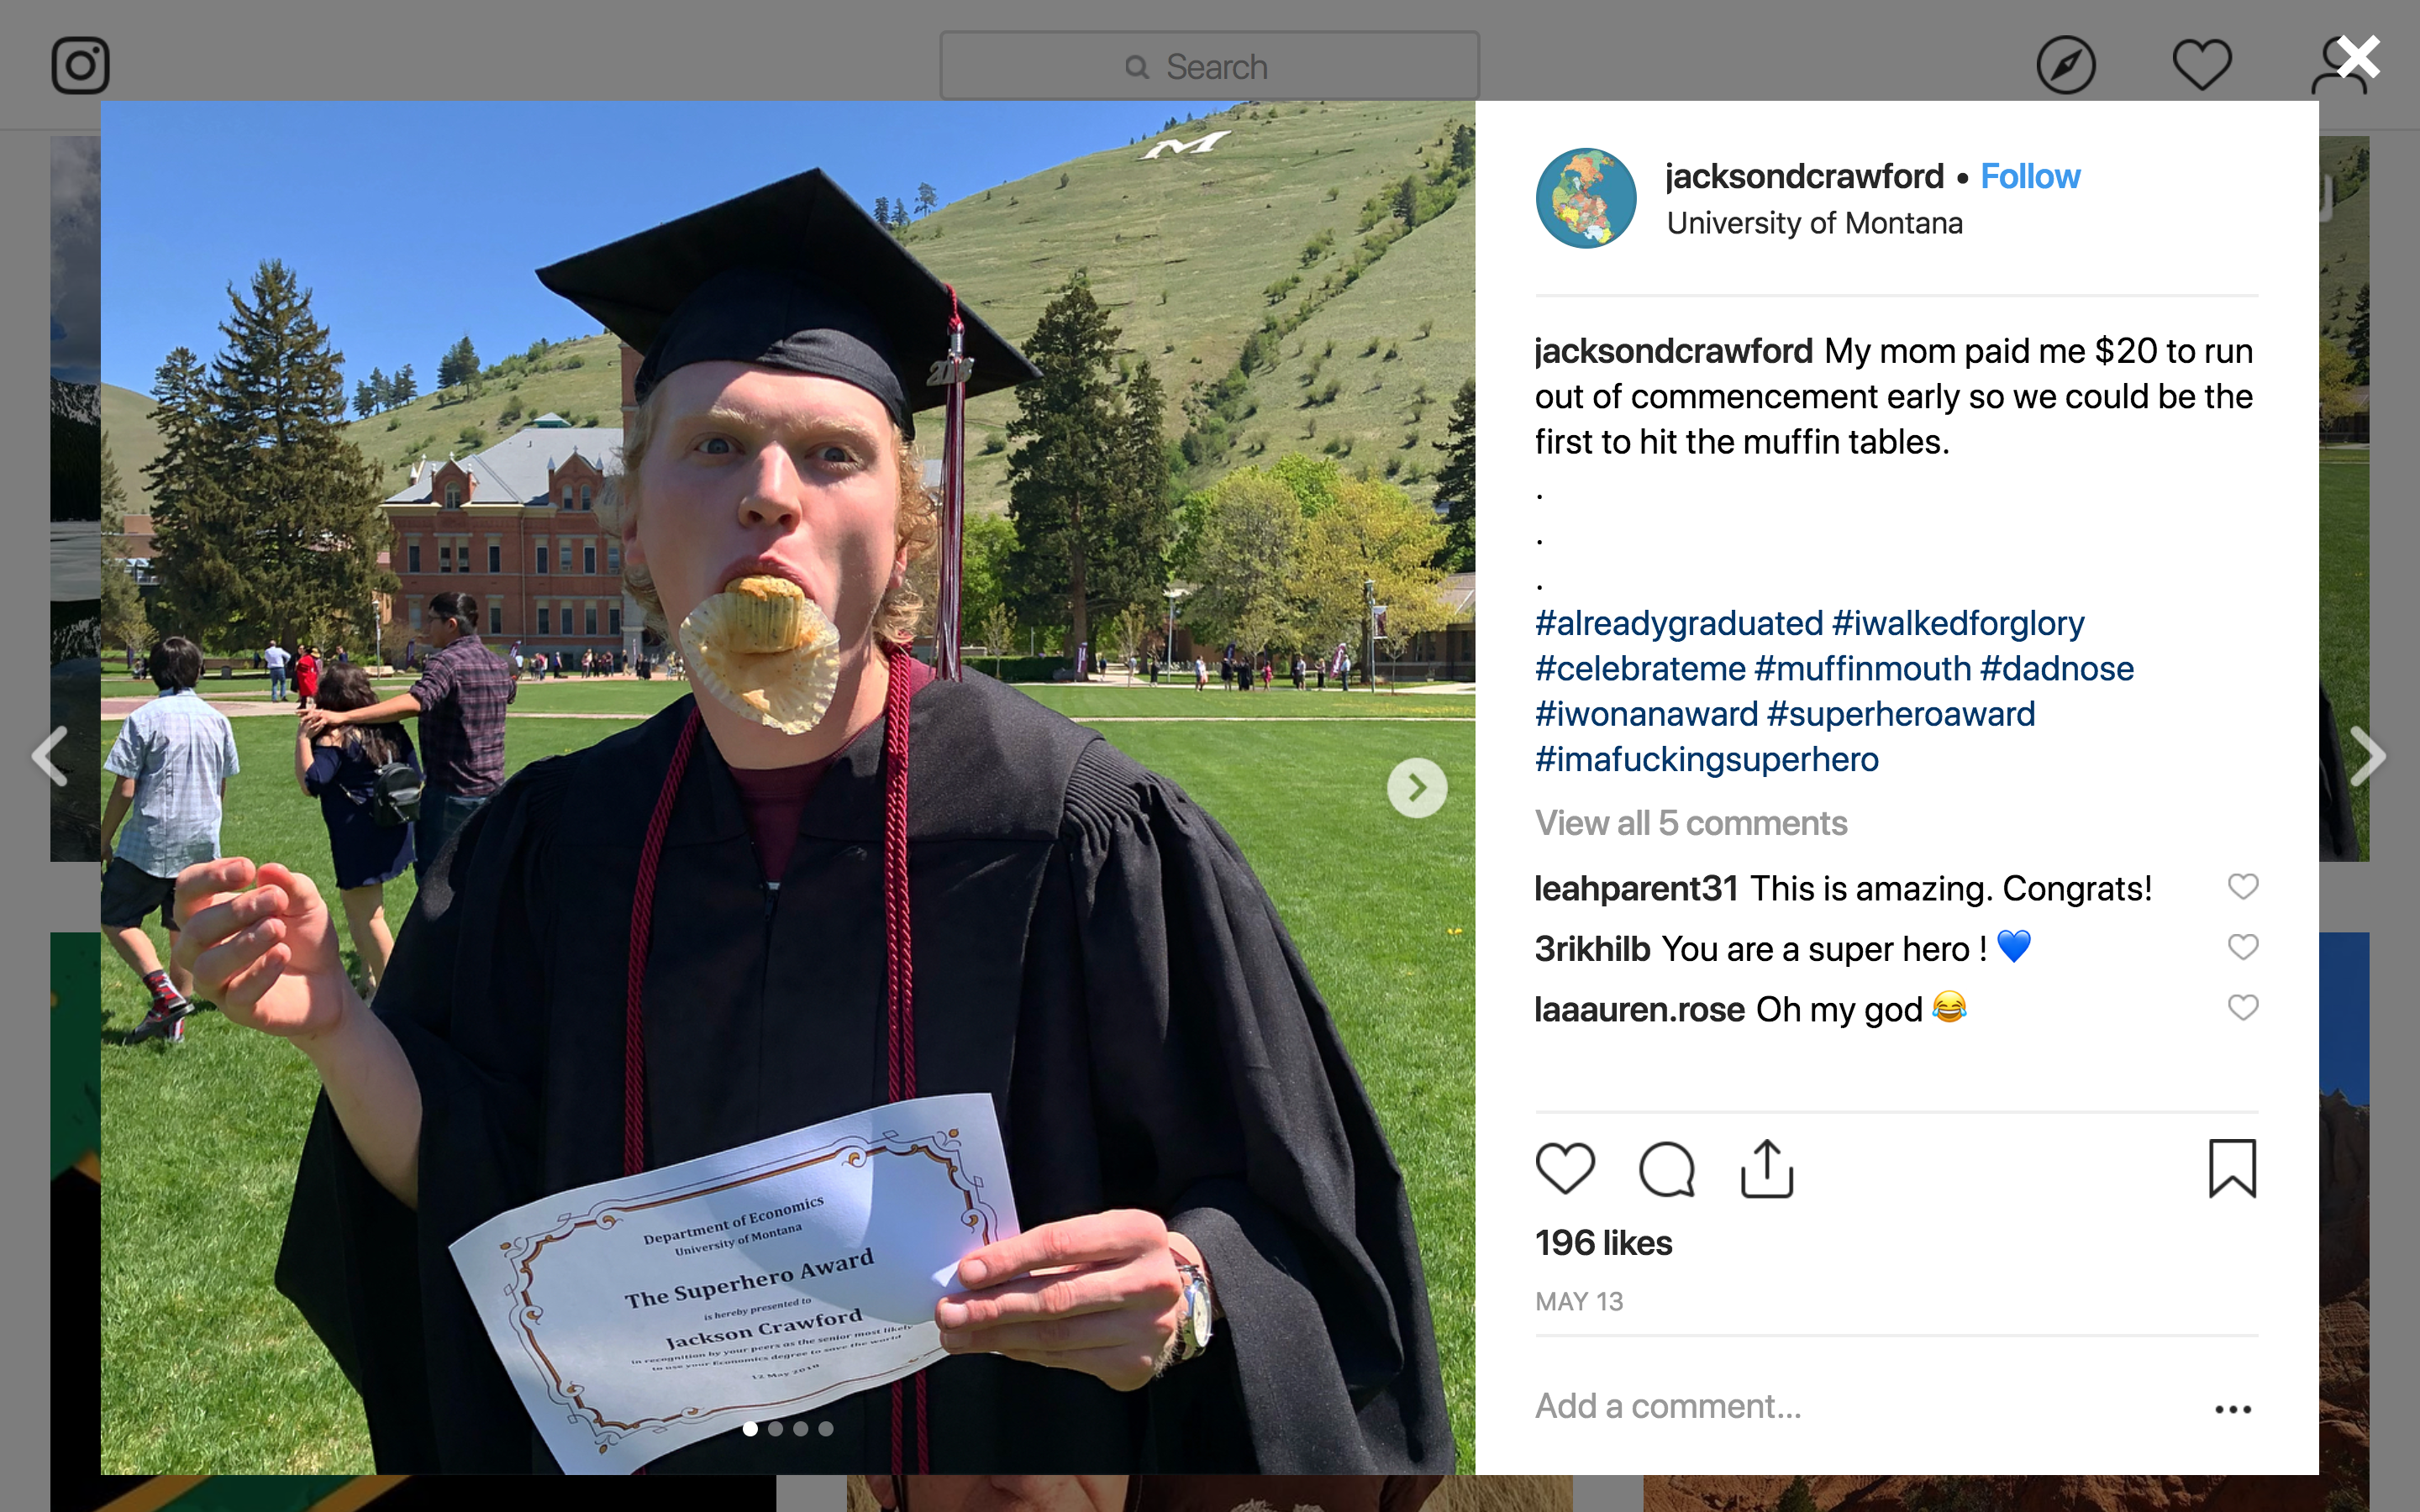The height and width of the screenshot is (1512, 2420).
Task: Open the activity heart icon in header
Action: (x=2201, y=66)
